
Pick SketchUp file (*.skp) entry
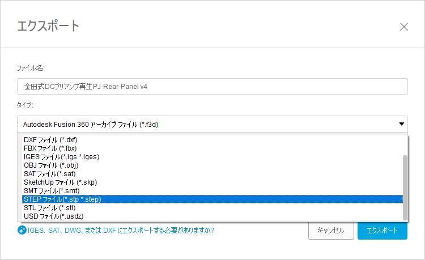61,182
